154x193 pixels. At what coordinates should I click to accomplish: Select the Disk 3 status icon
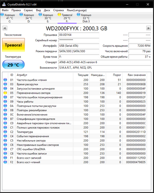(79, 15)
